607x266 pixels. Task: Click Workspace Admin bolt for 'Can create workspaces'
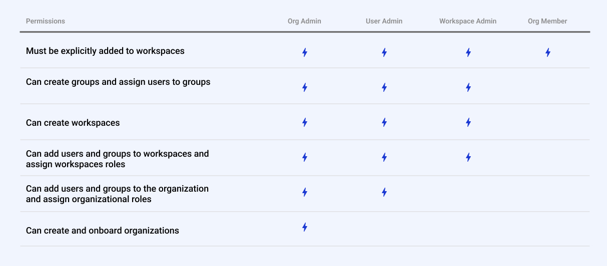click(468, 122)
